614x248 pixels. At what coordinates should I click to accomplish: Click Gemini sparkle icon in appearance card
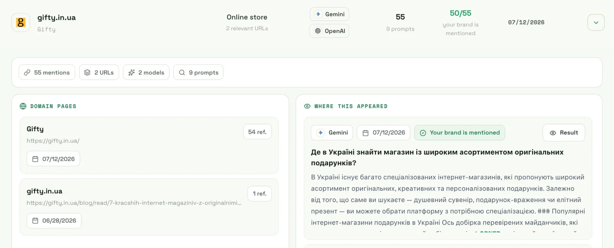coord(321,132)
